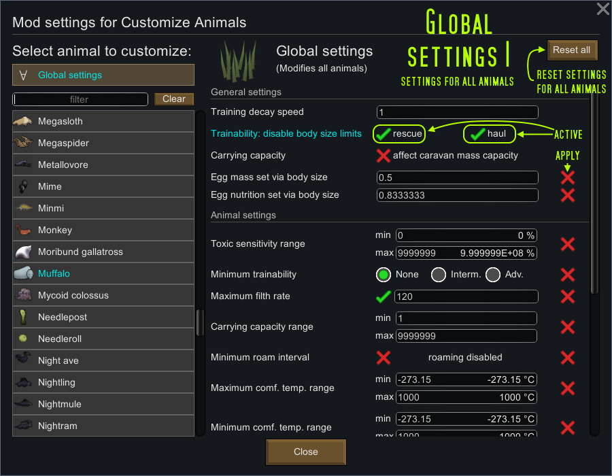Click the Metallovore icon in the list
Image resolution: width=612 pixels, height=476 pixels.
pos(23,165)
